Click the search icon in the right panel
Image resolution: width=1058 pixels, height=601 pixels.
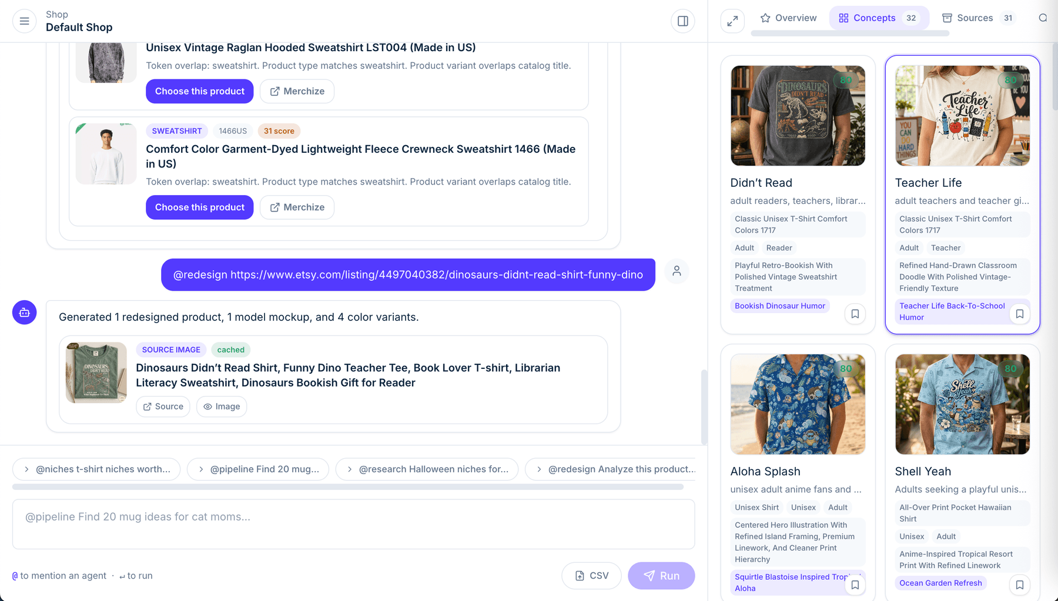[x=1043, y=18]
